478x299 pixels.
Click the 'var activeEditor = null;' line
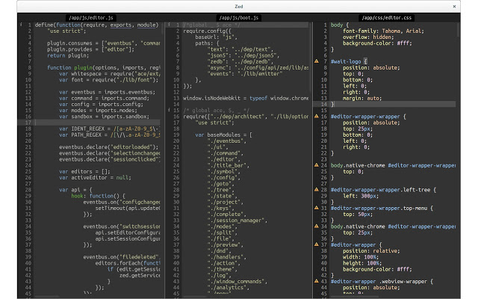[95, 178]
